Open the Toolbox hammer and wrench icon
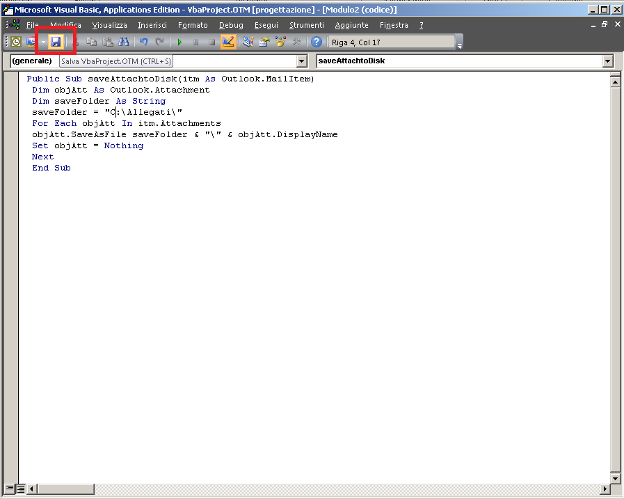 click(296, 42)
